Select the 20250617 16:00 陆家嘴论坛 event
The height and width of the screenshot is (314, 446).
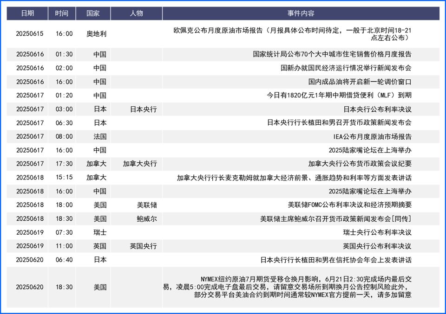370,150
